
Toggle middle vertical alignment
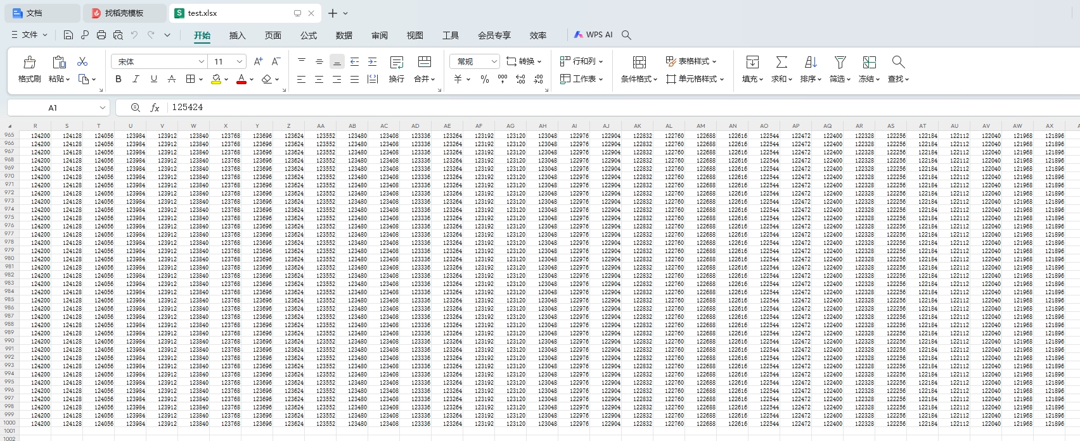click(319, 61)
